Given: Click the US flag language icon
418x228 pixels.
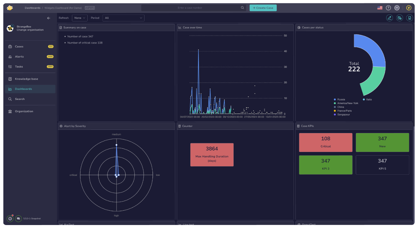Looking at the screenshot, I should click(x=380, y=8).
